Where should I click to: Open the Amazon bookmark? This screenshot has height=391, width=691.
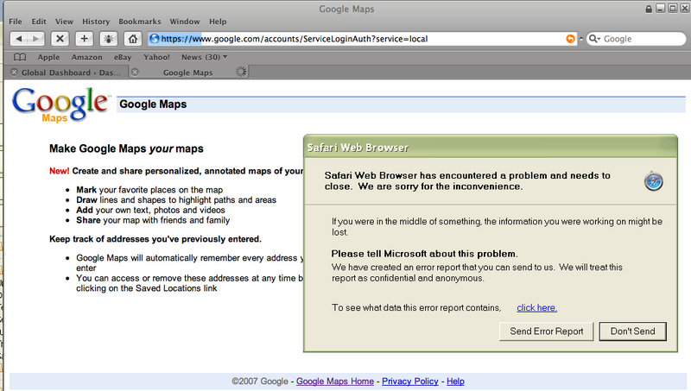(87, 57)
